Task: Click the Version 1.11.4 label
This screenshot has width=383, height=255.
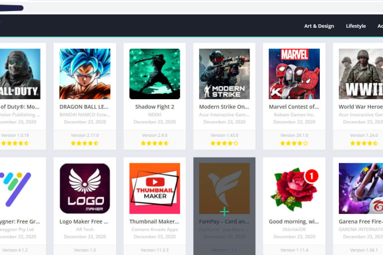Action: coord(294,250)
